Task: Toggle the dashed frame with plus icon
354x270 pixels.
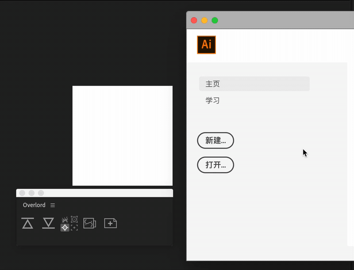Action: (x=74, y=228)
